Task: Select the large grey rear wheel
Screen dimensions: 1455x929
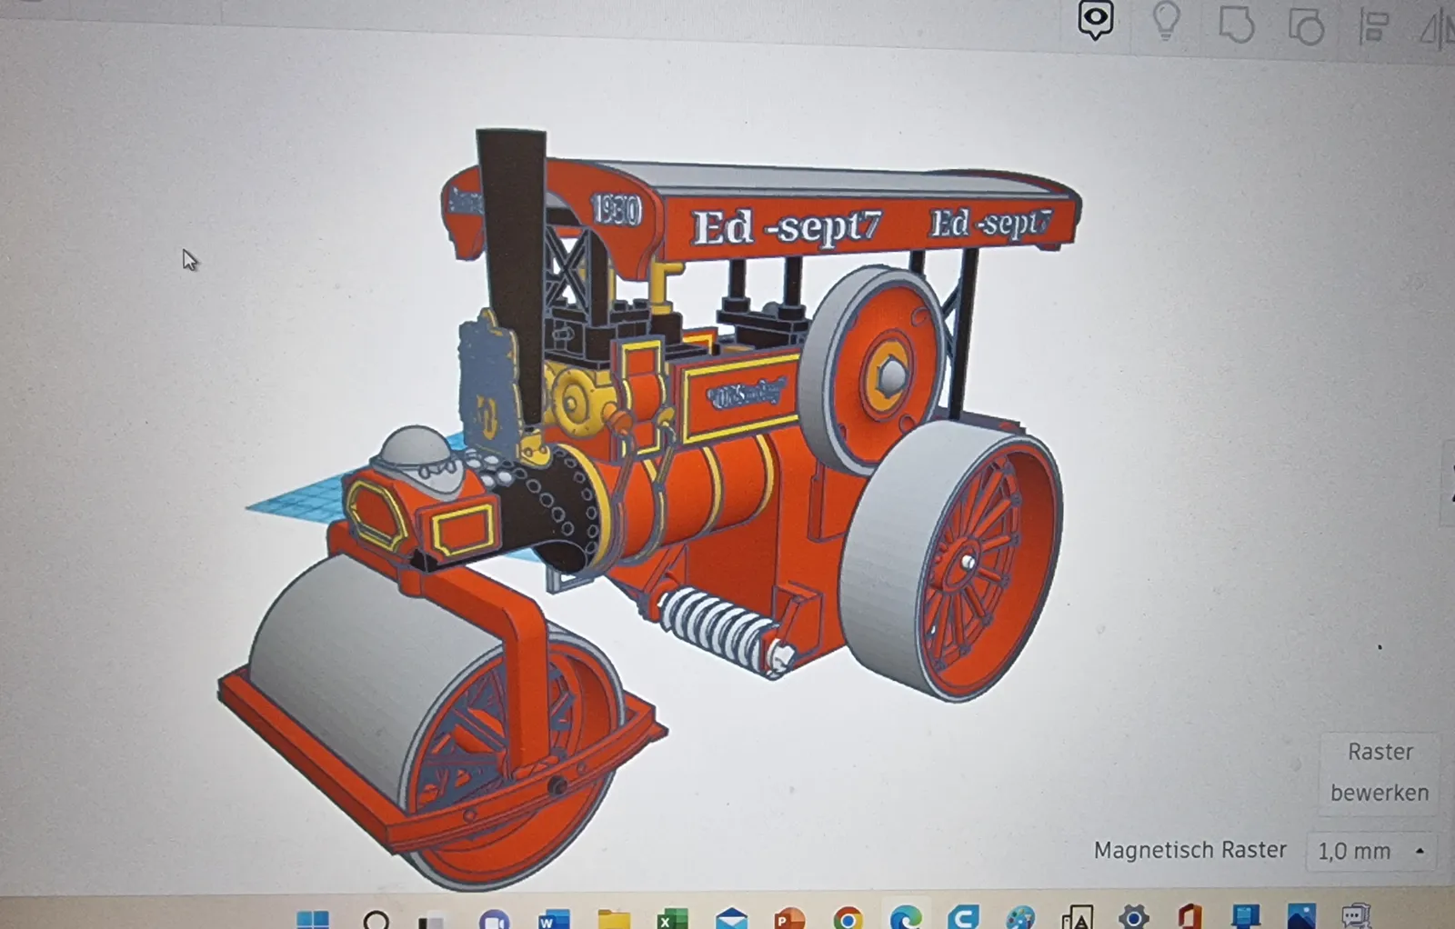Action: pos(950,561)
